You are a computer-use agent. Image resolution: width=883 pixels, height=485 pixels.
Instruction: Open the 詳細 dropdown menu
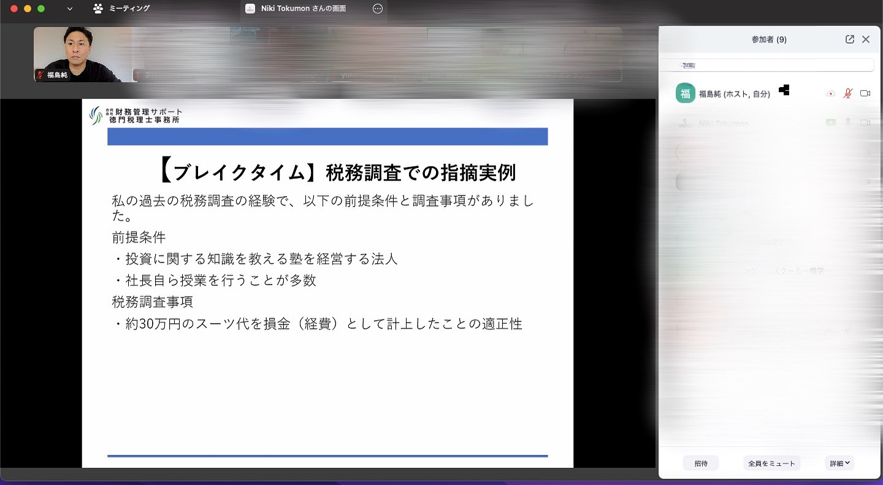pyautogui.click(x=839, y=464)
